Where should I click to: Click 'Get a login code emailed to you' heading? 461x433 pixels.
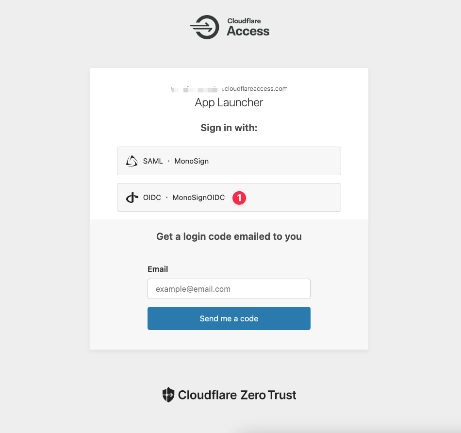229,236
